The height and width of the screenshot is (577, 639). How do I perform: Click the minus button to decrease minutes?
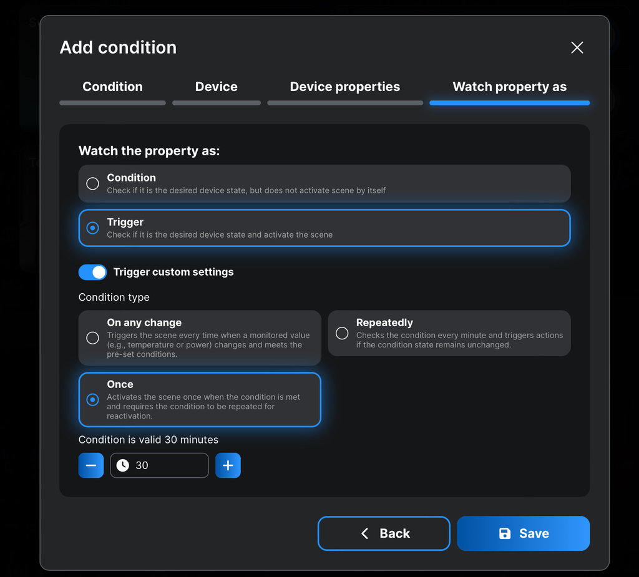[x=91, y=465]
